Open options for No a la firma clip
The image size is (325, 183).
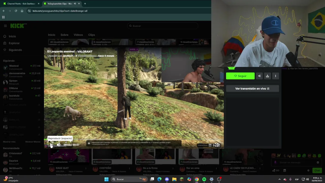[x=173, y=168]
